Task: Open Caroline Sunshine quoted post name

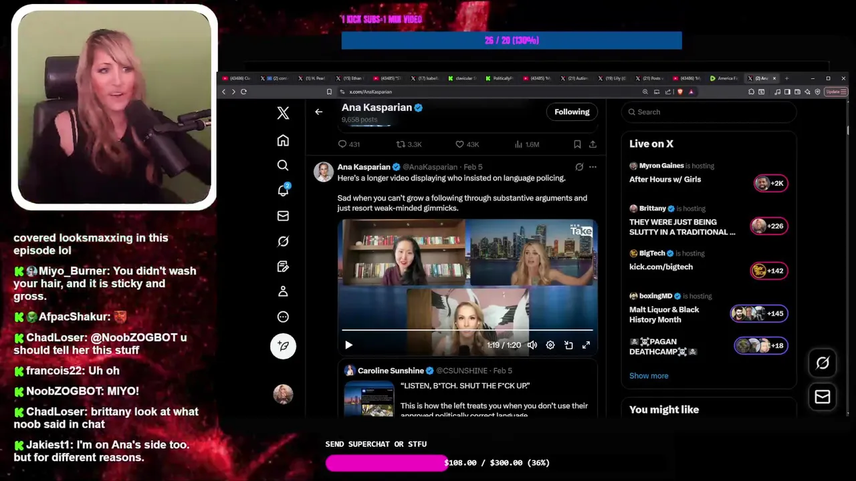Action: pyautogui.click(x=391, y=371)
